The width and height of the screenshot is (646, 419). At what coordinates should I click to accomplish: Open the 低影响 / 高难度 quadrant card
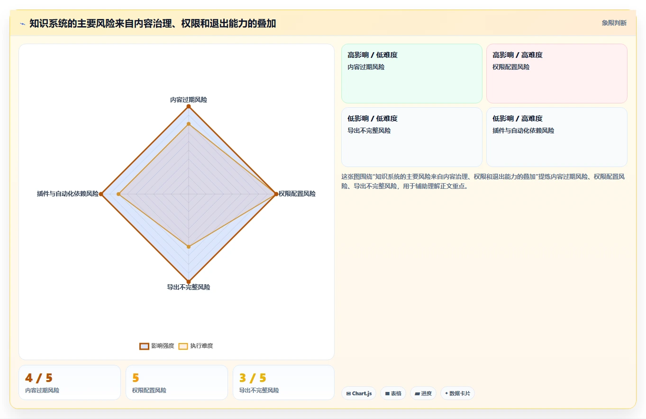pos(557,137)
